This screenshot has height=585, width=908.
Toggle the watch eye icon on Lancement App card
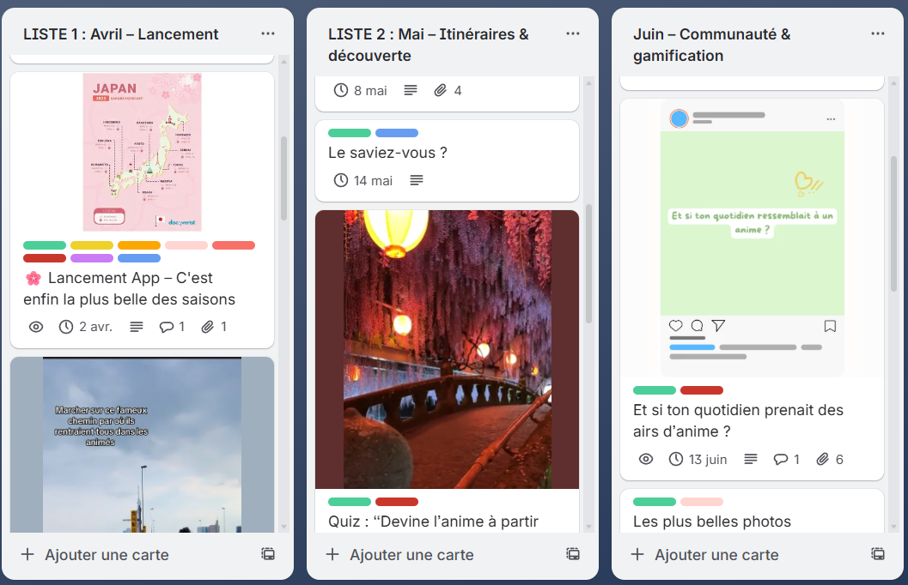[x=36, y=327]
